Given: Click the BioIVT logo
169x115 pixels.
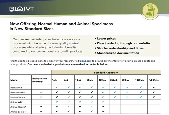Looking at the screenshot, I should click(x=22, y=9).
